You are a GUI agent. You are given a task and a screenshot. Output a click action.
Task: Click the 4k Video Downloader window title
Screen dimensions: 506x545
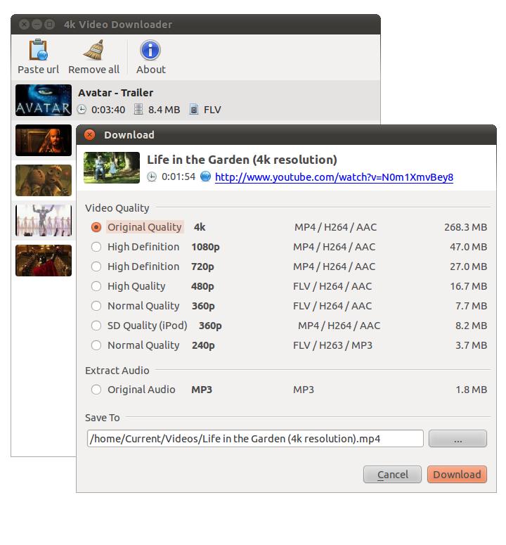[x=118, y=25]
